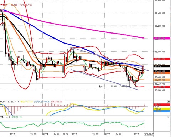The image size is (171, 137).
Task: Click the 33,200.00 price axis label
Action: tap(160, 26)
